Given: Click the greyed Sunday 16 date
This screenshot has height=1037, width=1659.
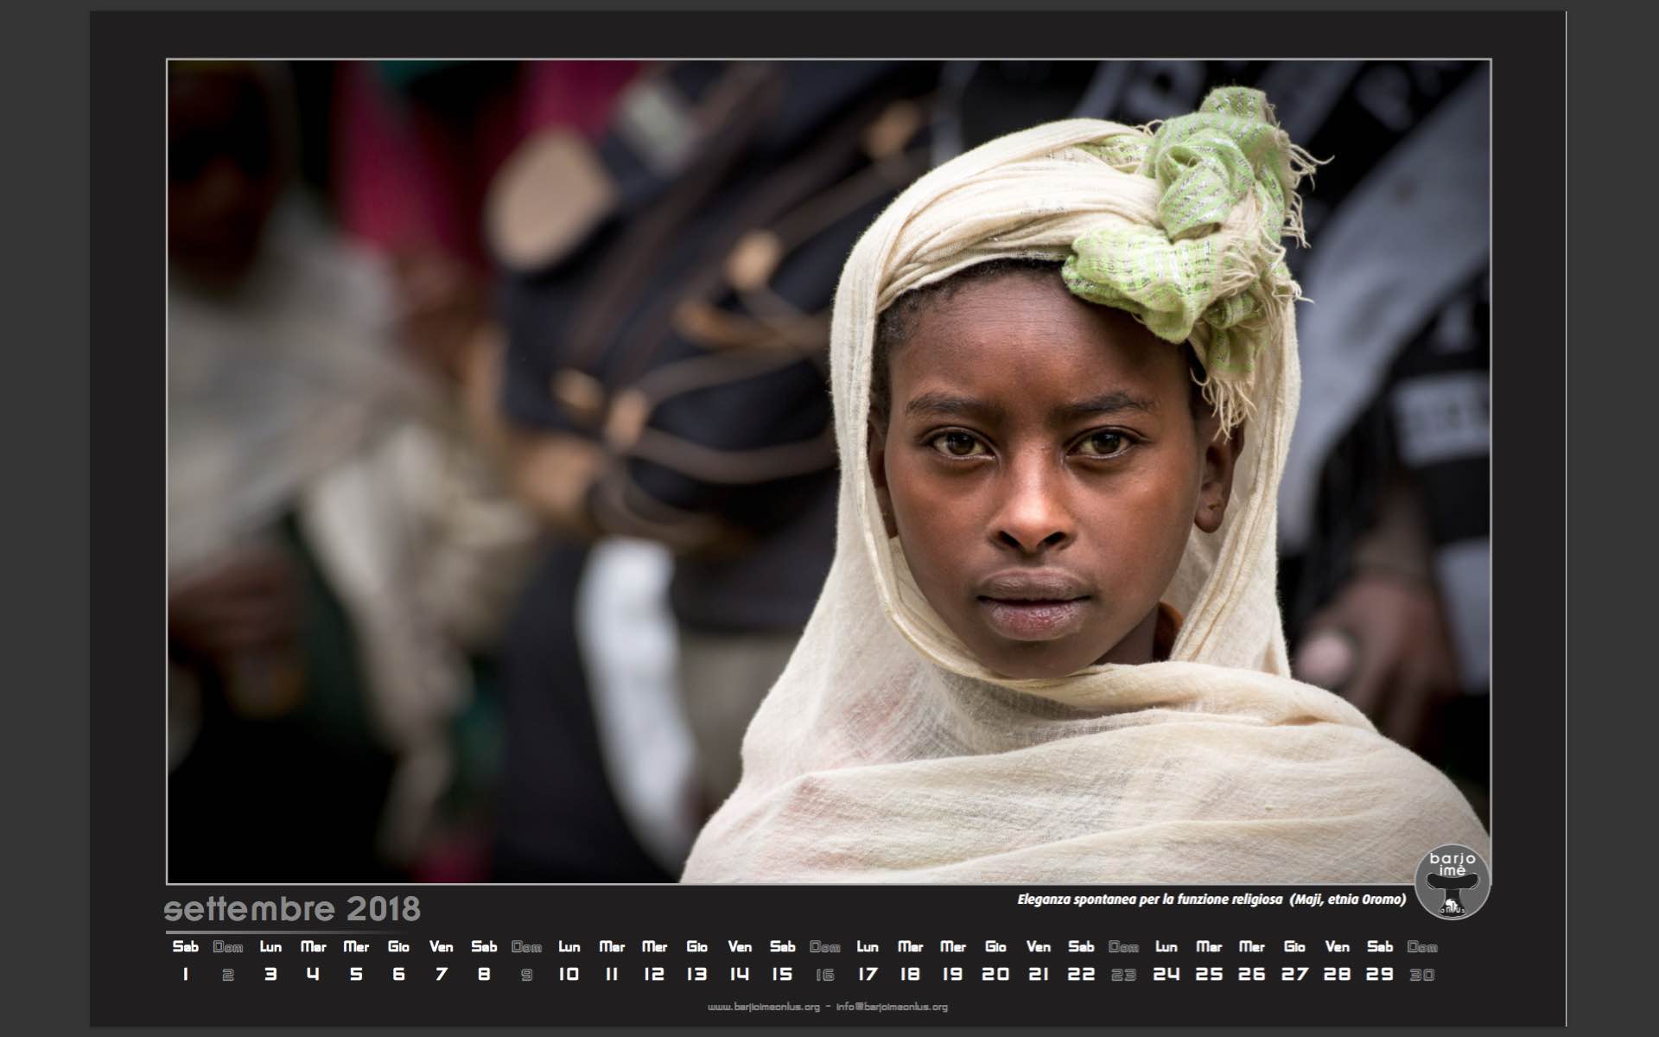Looking at the screenshot, I should pos(825,975).
